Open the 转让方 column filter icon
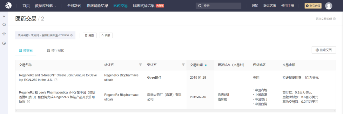The height and width of the screenshot is (114, 343). tap(140, 65)
